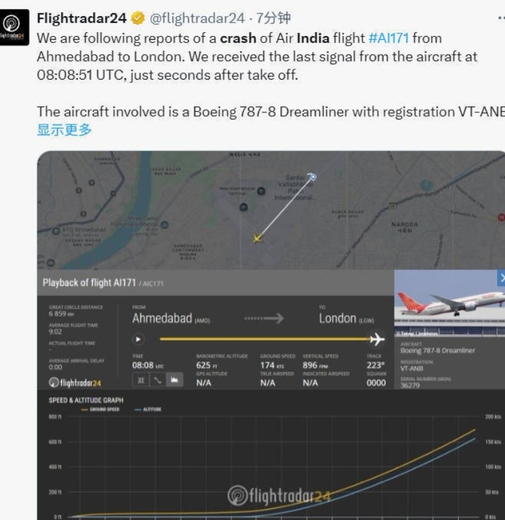Click the yellow aircraft icon on map

coord(258,238)
